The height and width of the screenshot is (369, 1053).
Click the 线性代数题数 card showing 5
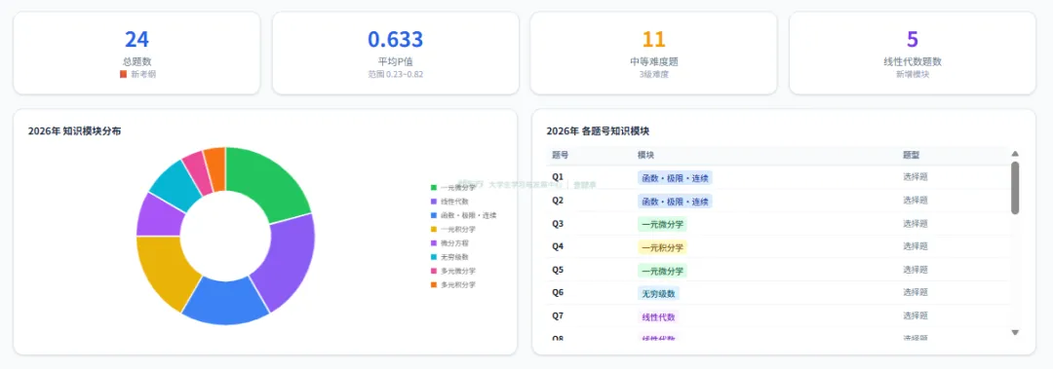point(912,53)
